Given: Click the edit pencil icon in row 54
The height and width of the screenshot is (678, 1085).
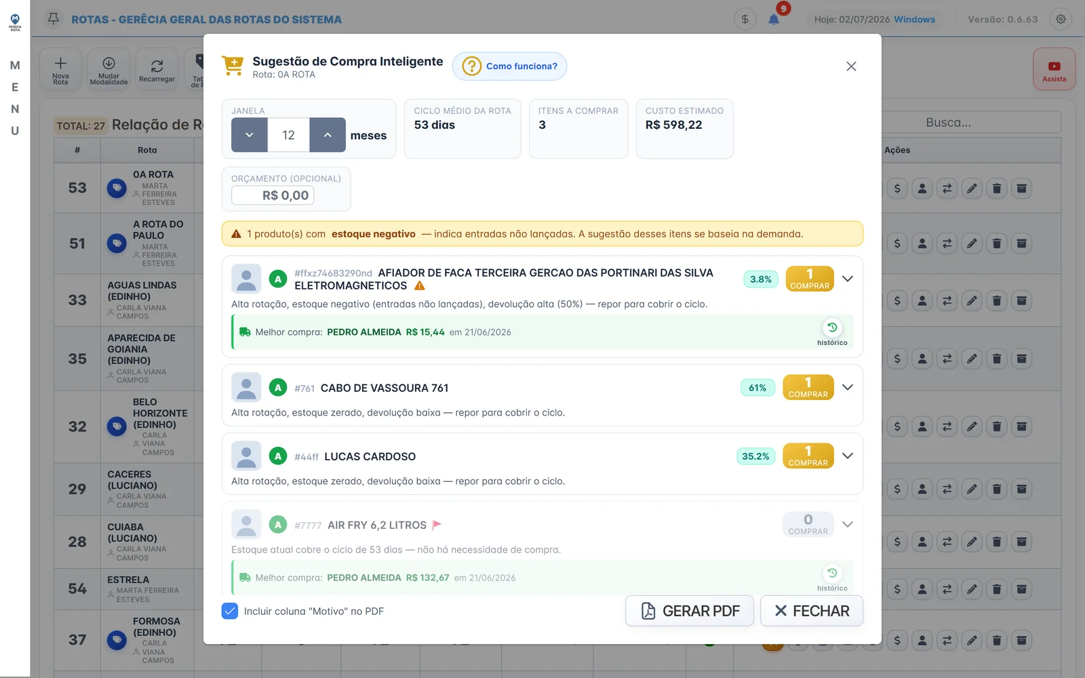Looking at the screenshot, I should tap(972, 589).
